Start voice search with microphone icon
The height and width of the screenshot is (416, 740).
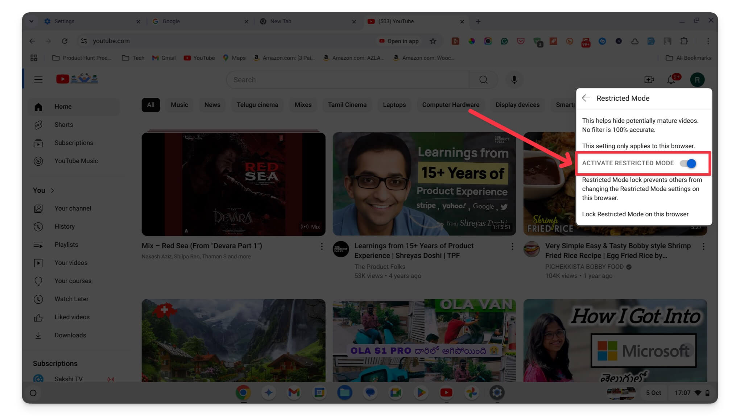click(x=514, y=80)
